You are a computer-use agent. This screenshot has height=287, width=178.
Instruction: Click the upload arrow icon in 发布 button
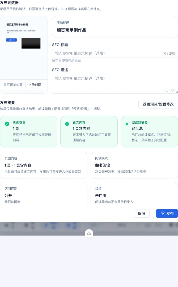pos(163,213)
